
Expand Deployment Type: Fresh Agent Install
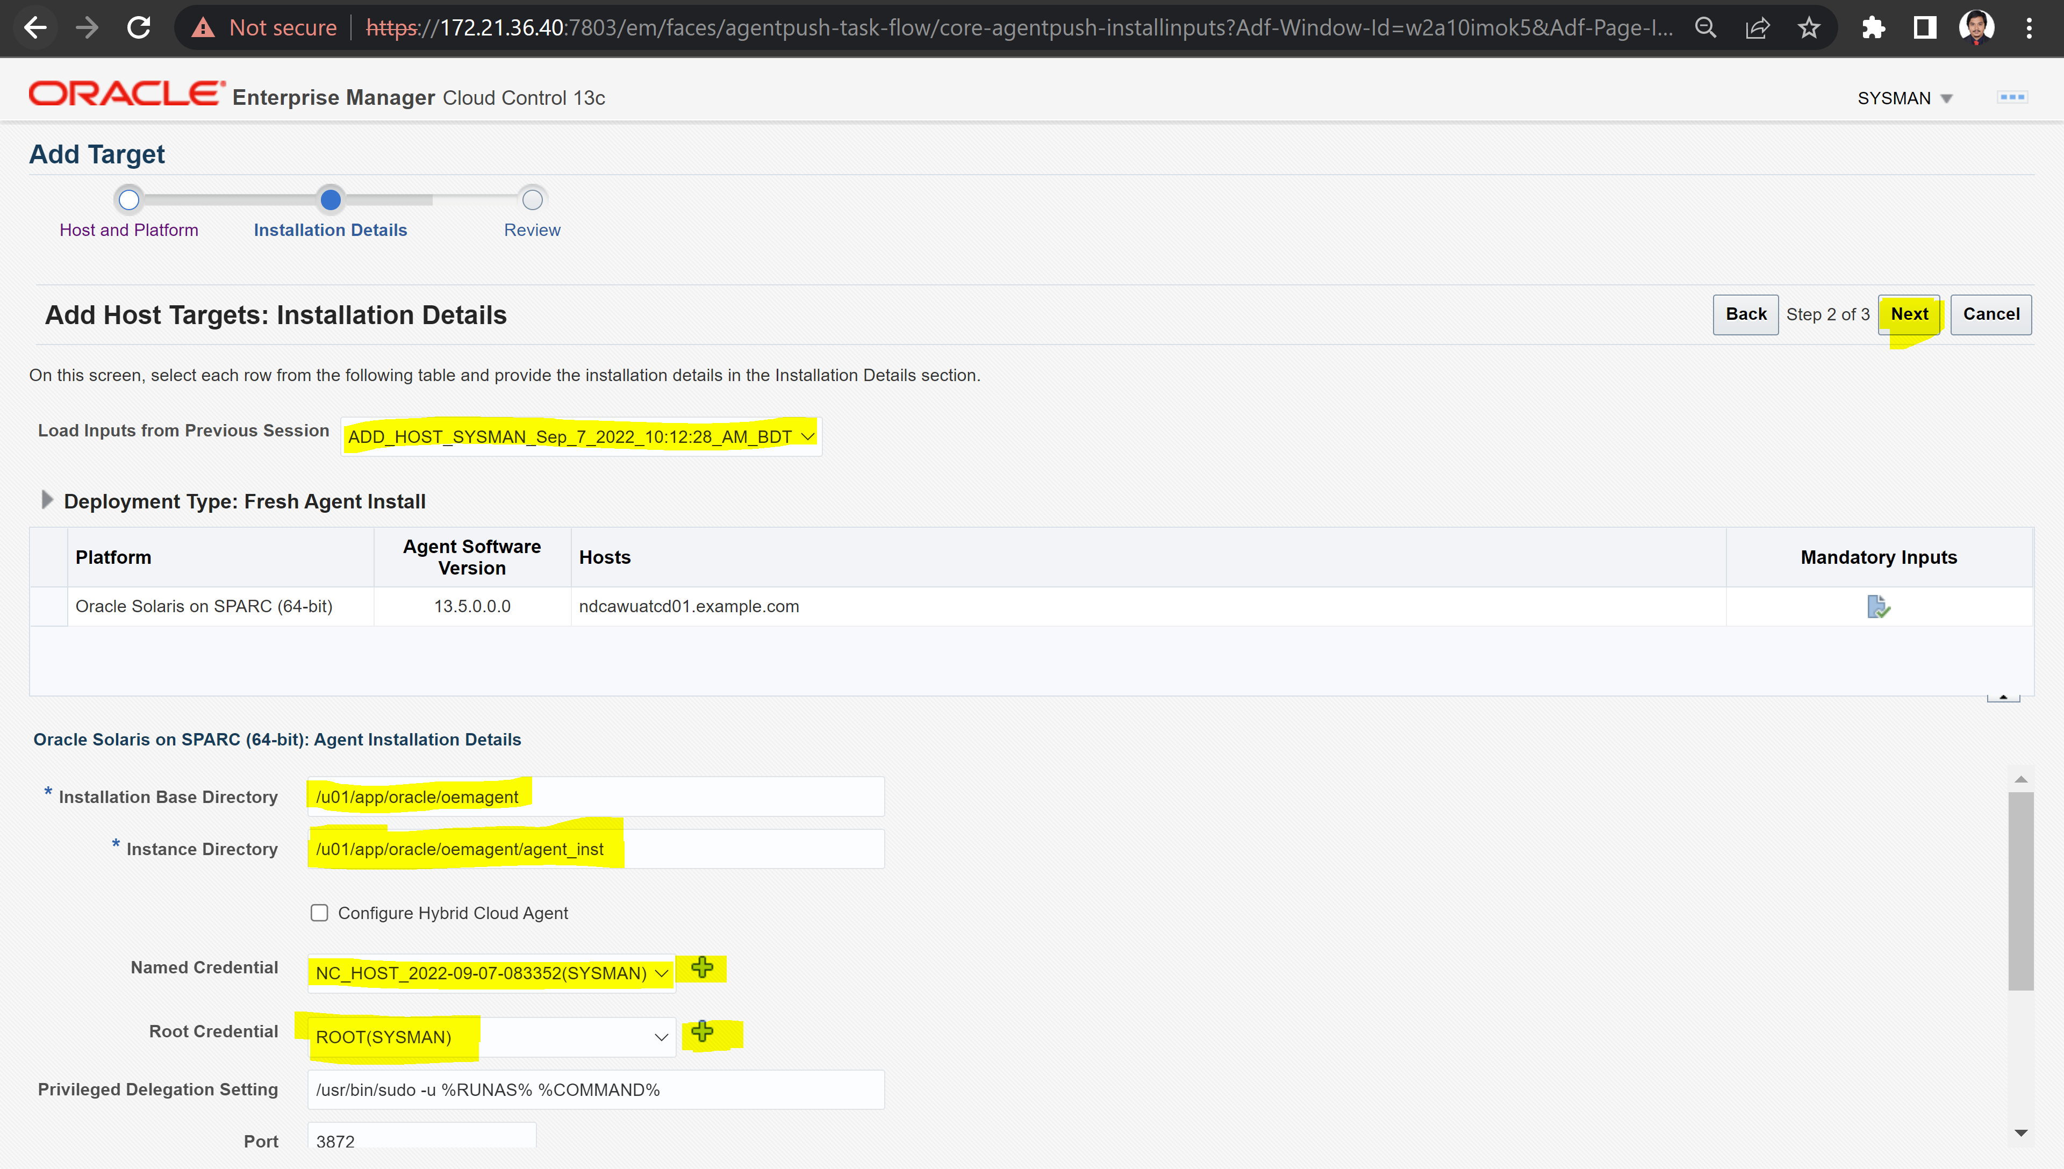[47, 500]
